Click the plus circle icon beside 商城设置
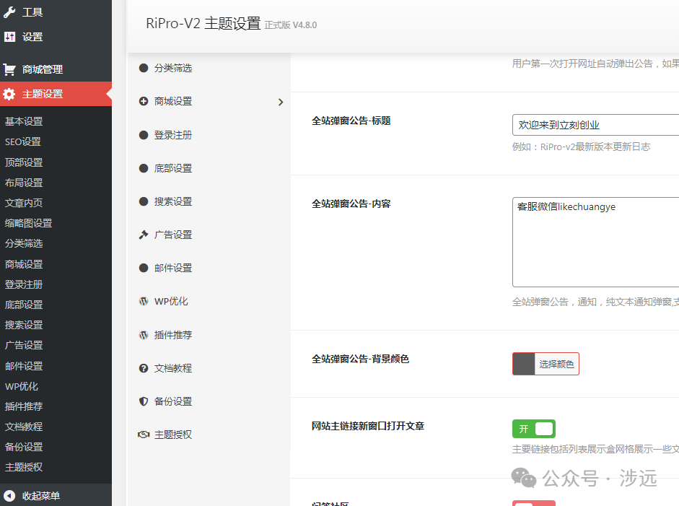Image resolution: width=679 pixels, height=506 pixels. click(144, 101)
